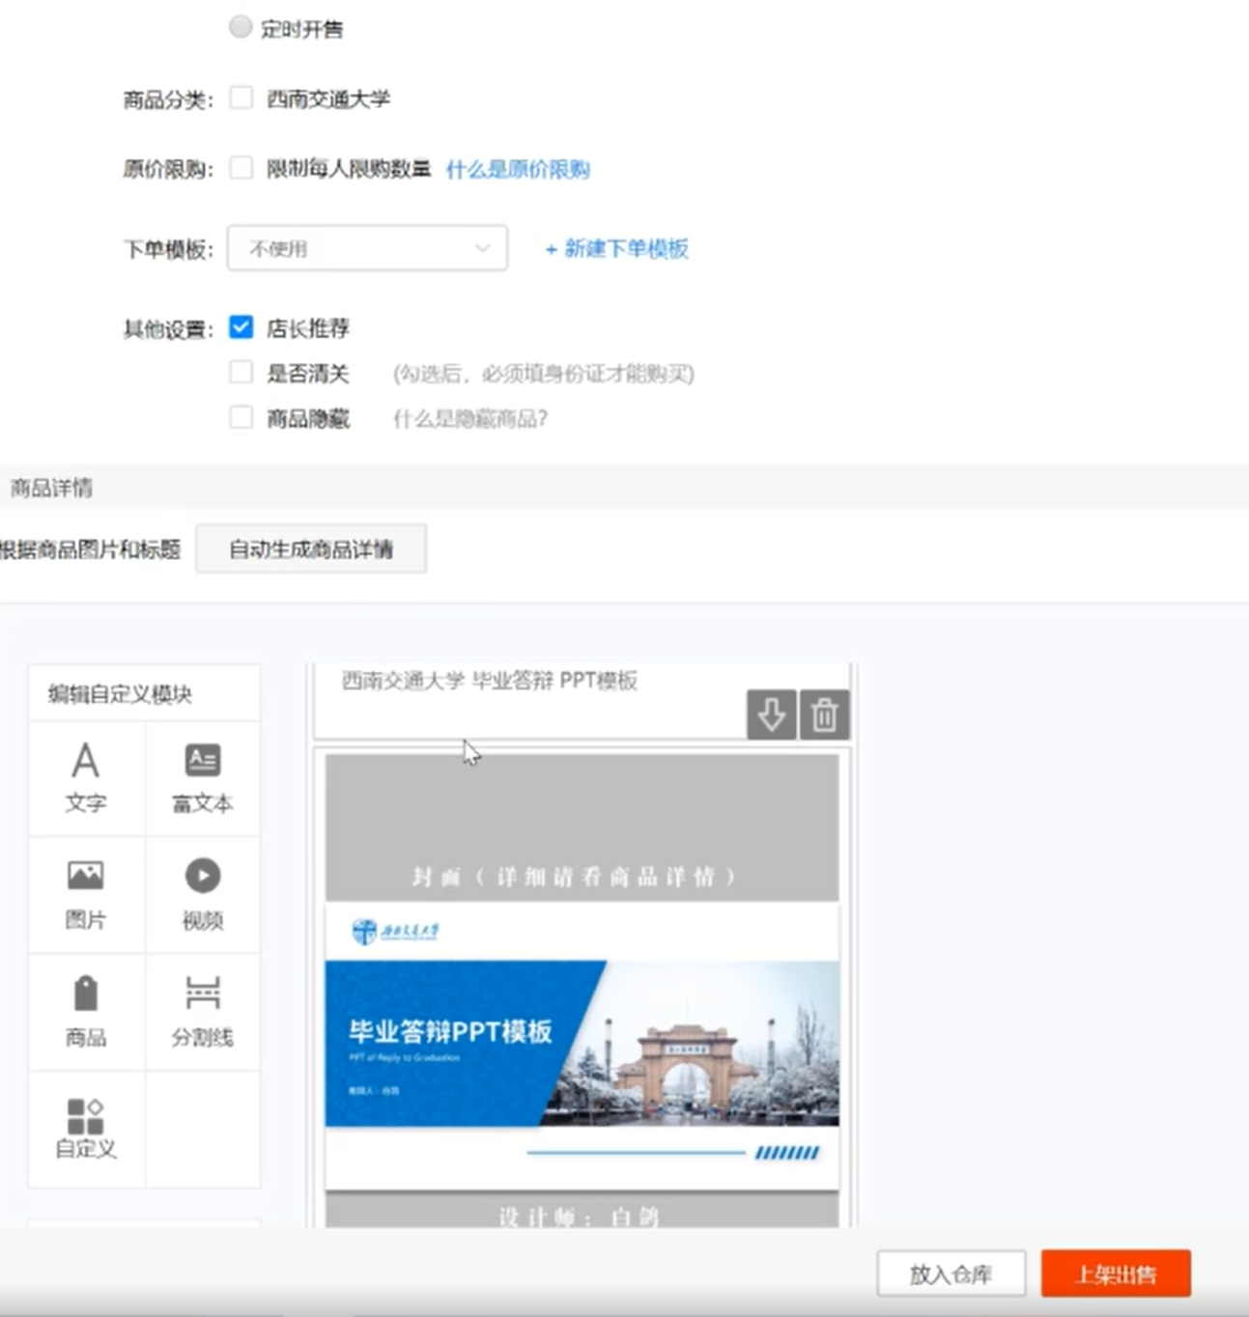This screenshot has width=1249, height=1317.
Task: Insert a 分割线 divider module
Action: [x=203, y=1012]
